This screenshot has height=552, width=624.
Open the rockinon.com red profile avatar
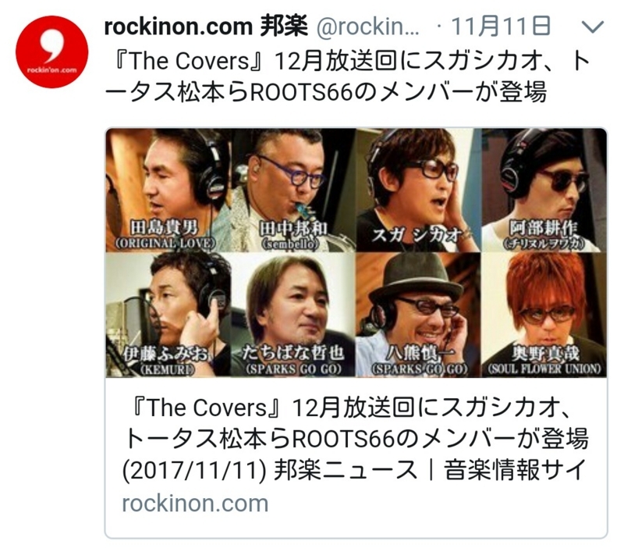click(x=51, y=52)
